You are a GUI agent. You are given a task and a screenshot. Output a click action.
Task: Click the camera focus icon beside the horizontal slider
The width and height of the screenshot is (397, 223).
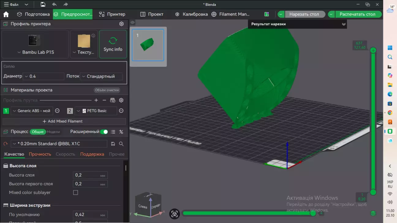point(175,214)
